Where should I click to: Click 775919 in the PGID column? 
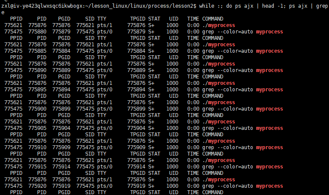pos(61,186)
